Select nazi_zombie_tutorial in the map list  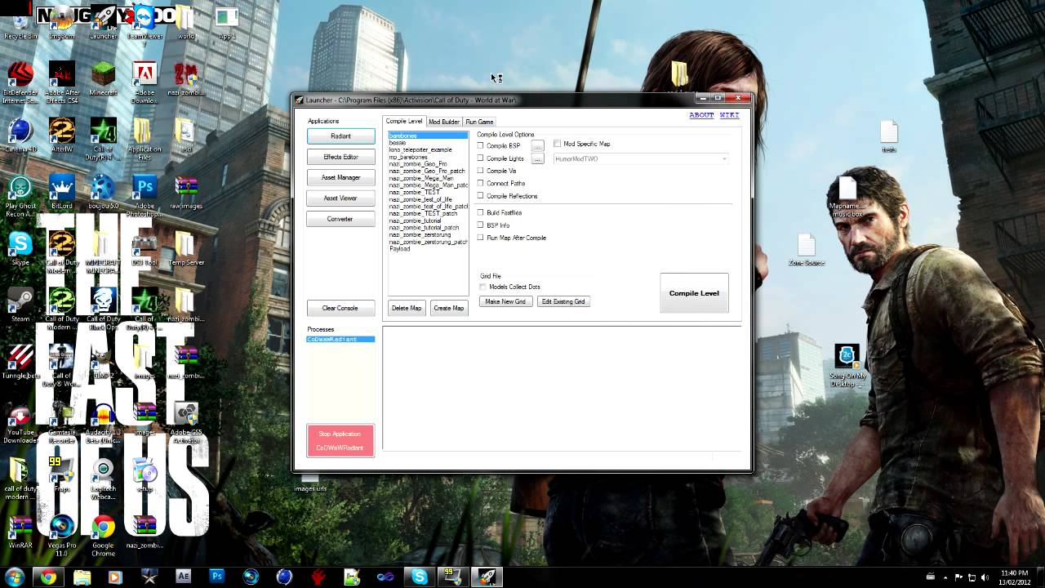tap(416, 220)
